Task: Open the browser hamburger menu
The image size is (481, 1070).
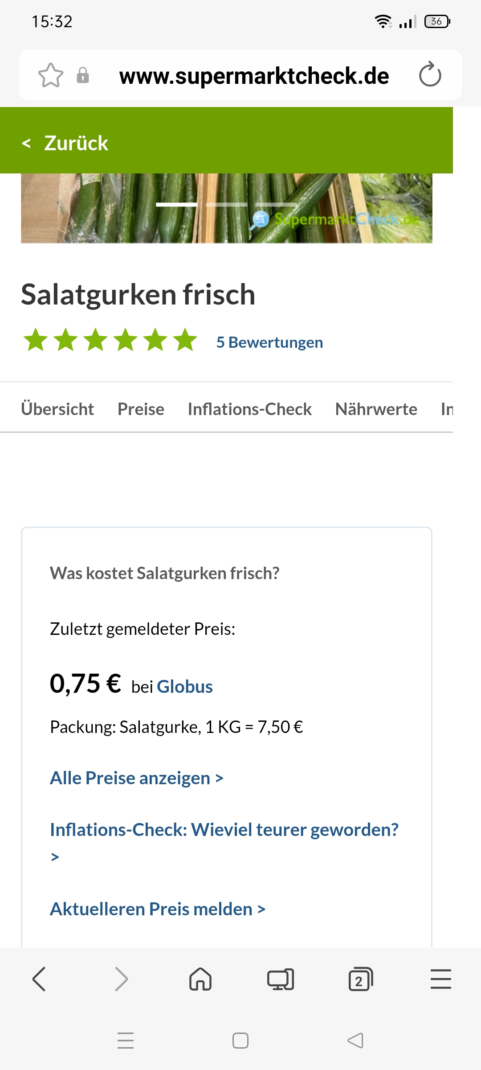Action: click(x=440, y=979)
